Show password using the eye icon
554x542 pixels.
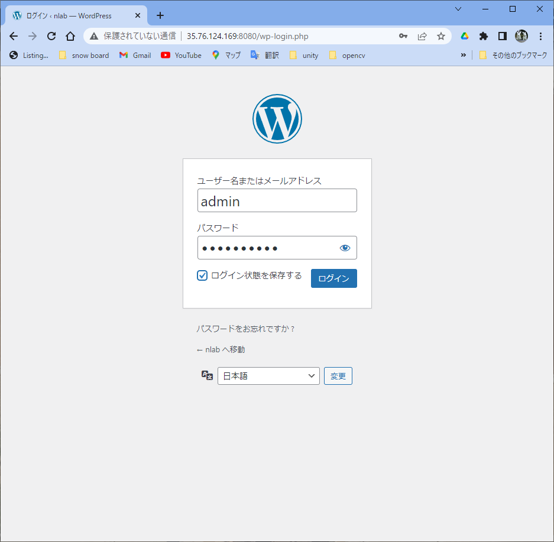pos(345,248)
